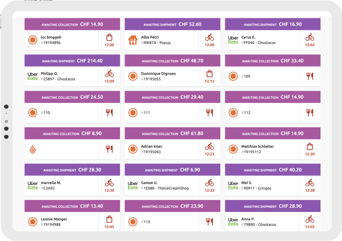
Task: Click the Awaiting Shipment CHF 52.60 header
Action: click(172, 24)
